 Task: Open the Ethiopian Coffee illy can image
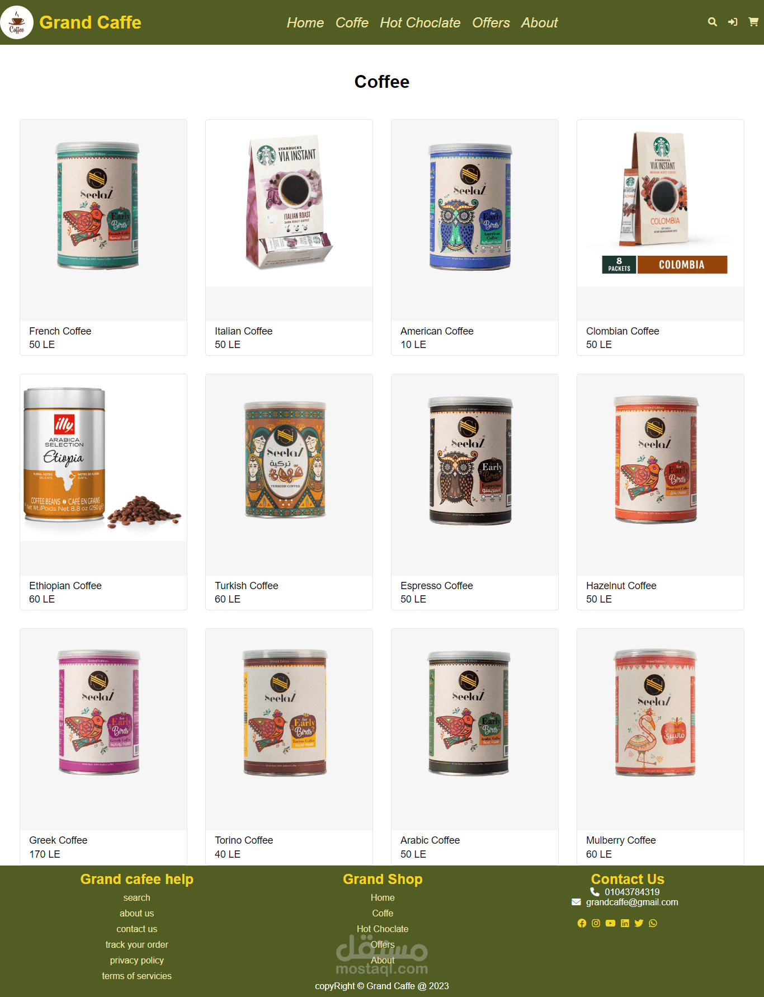tap(103, 458)
